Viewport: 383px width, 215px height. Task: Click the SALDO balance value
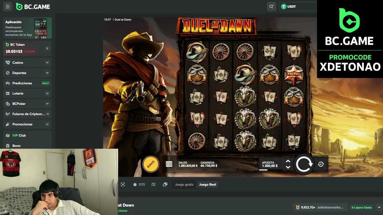188,166
